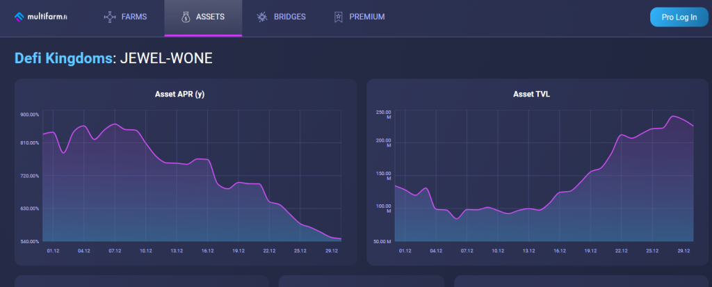Click the Premium bookmark star icon
The image size is (712, 287).
tap(338, 17)
